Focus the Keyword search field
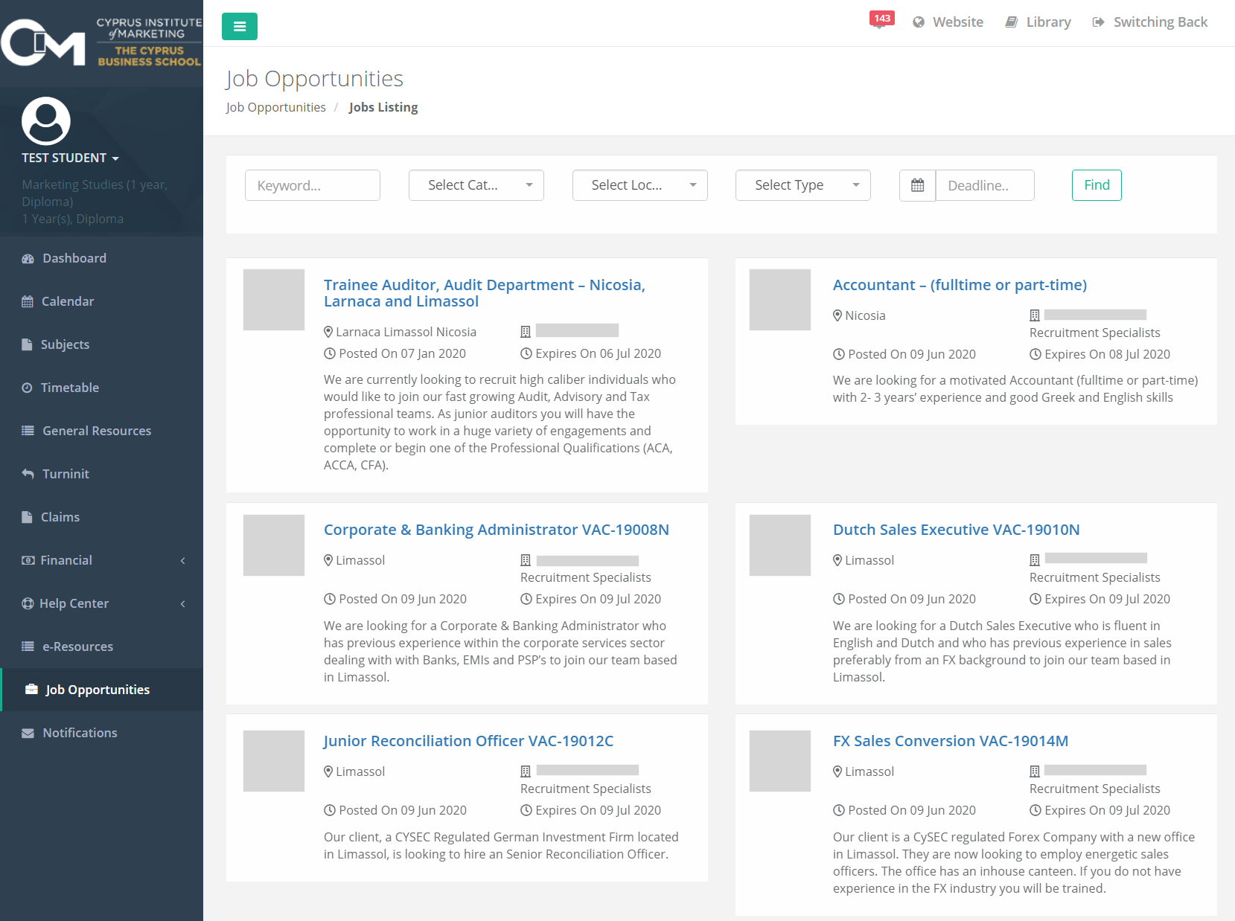This screenshot has height=921, width=1235. (x=313, y=185)
